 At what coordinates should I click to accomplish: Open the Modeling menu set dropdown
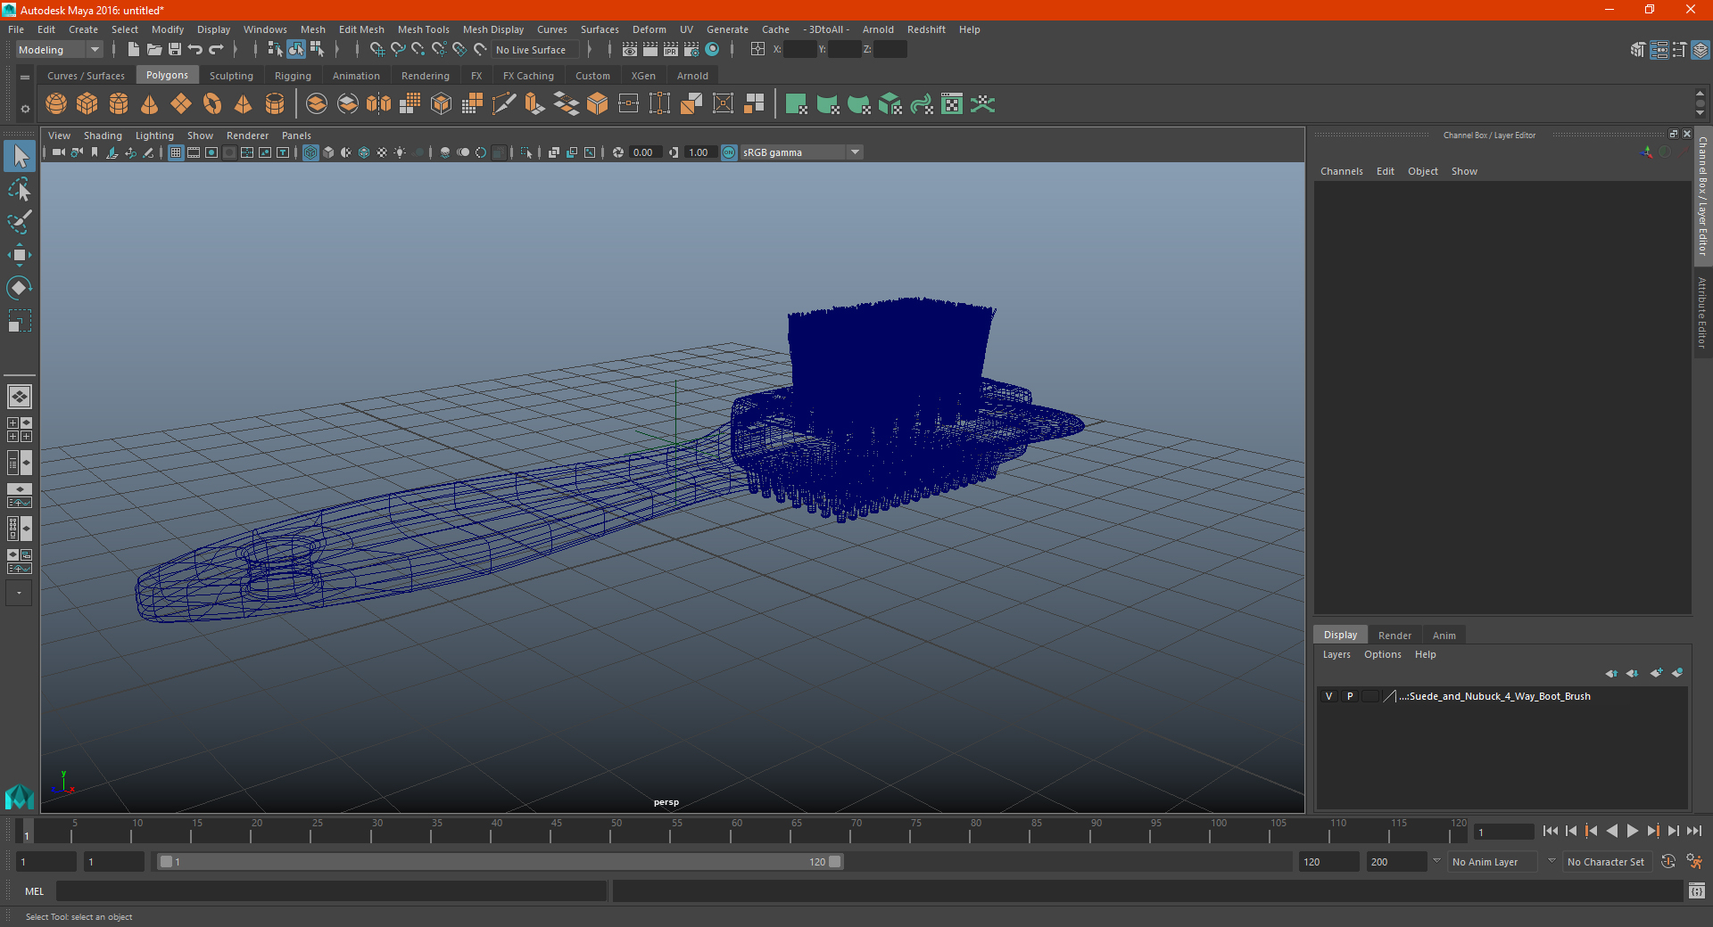click(59, 50)
